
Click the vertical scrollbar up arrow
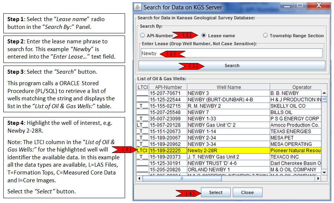tap(324, 93)
